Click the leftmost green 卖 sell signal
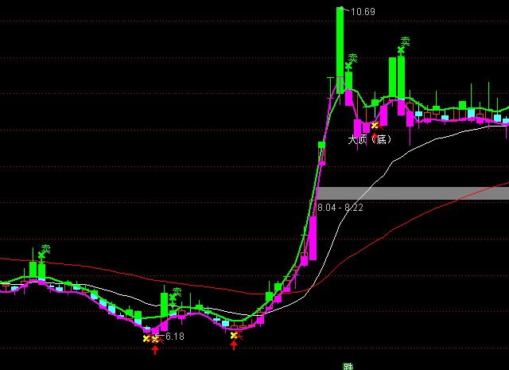This screenshot has height=370, width=509. 45,251
